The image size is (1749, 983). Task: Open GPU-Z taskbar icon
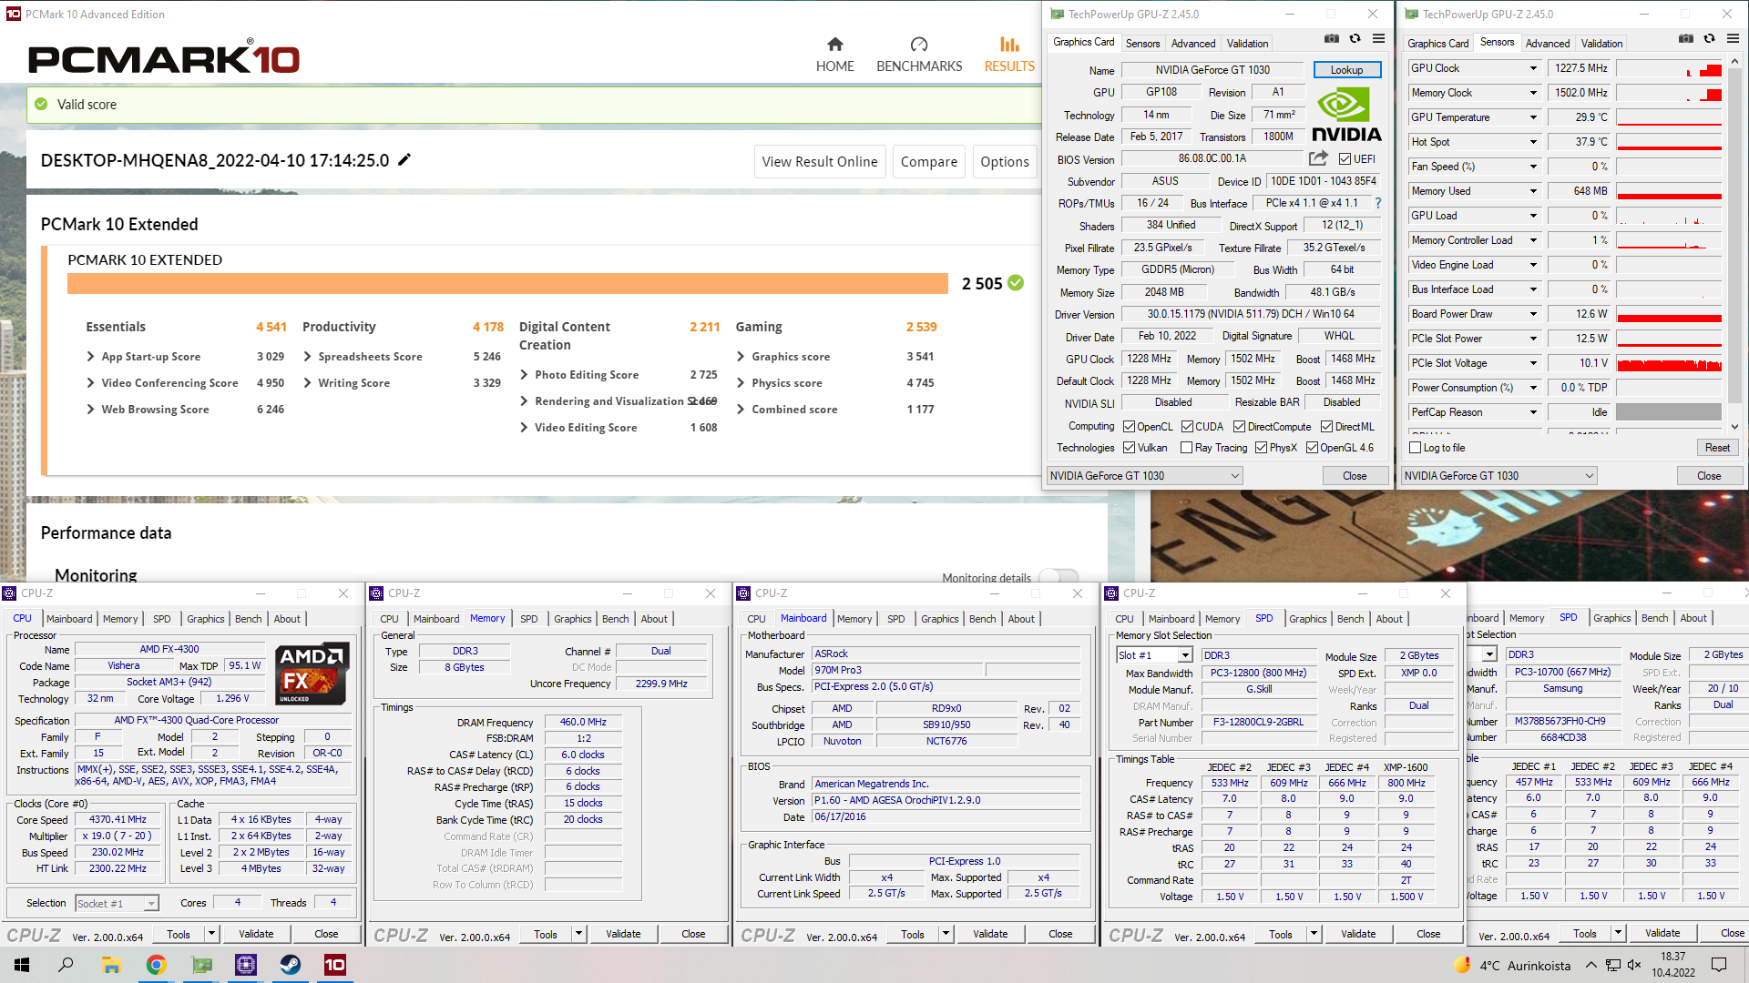click(201, 965)
